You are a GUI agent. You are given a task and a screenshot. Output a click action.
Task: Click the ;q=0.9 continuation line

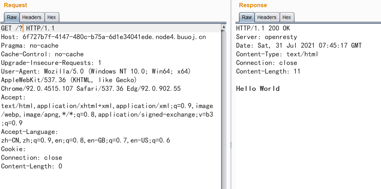tap(12, 123)
